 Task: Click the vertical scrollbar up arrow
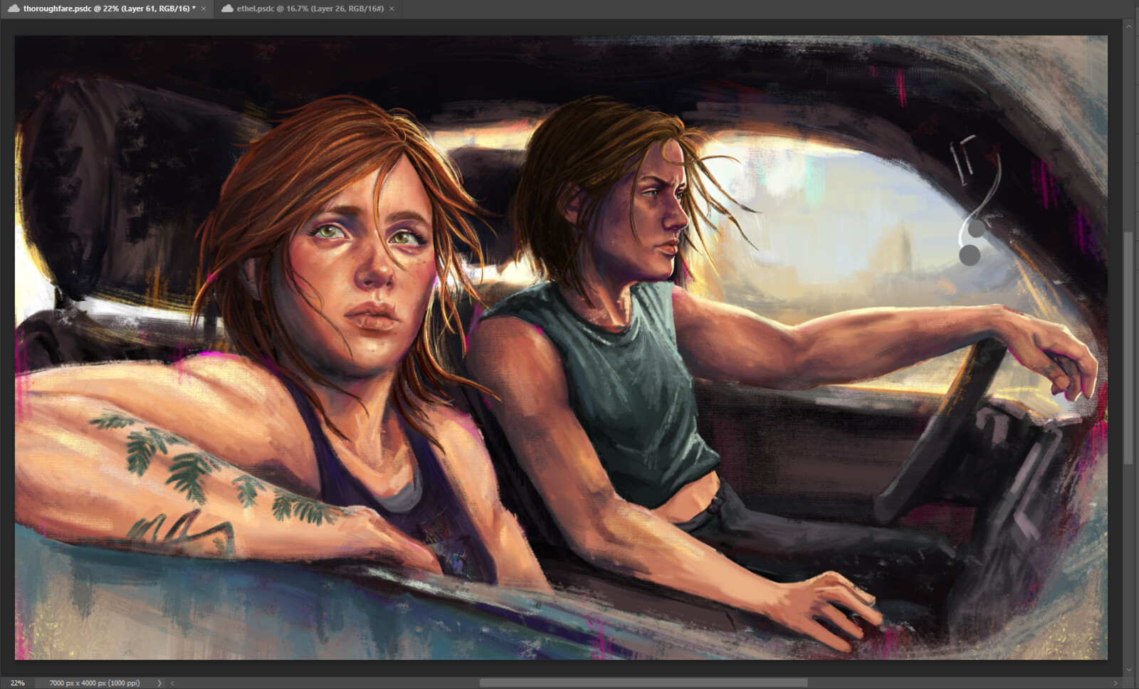click(1128, 26)
